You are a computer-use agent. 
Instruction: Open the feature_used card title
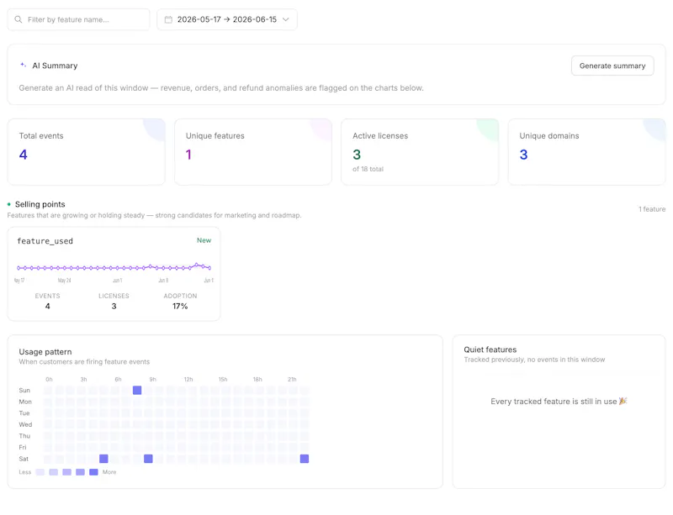tap(45, 241)
